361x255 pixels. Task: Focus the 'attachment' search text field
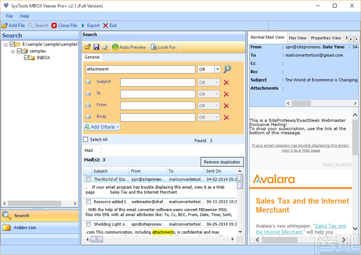pos(140,69)
